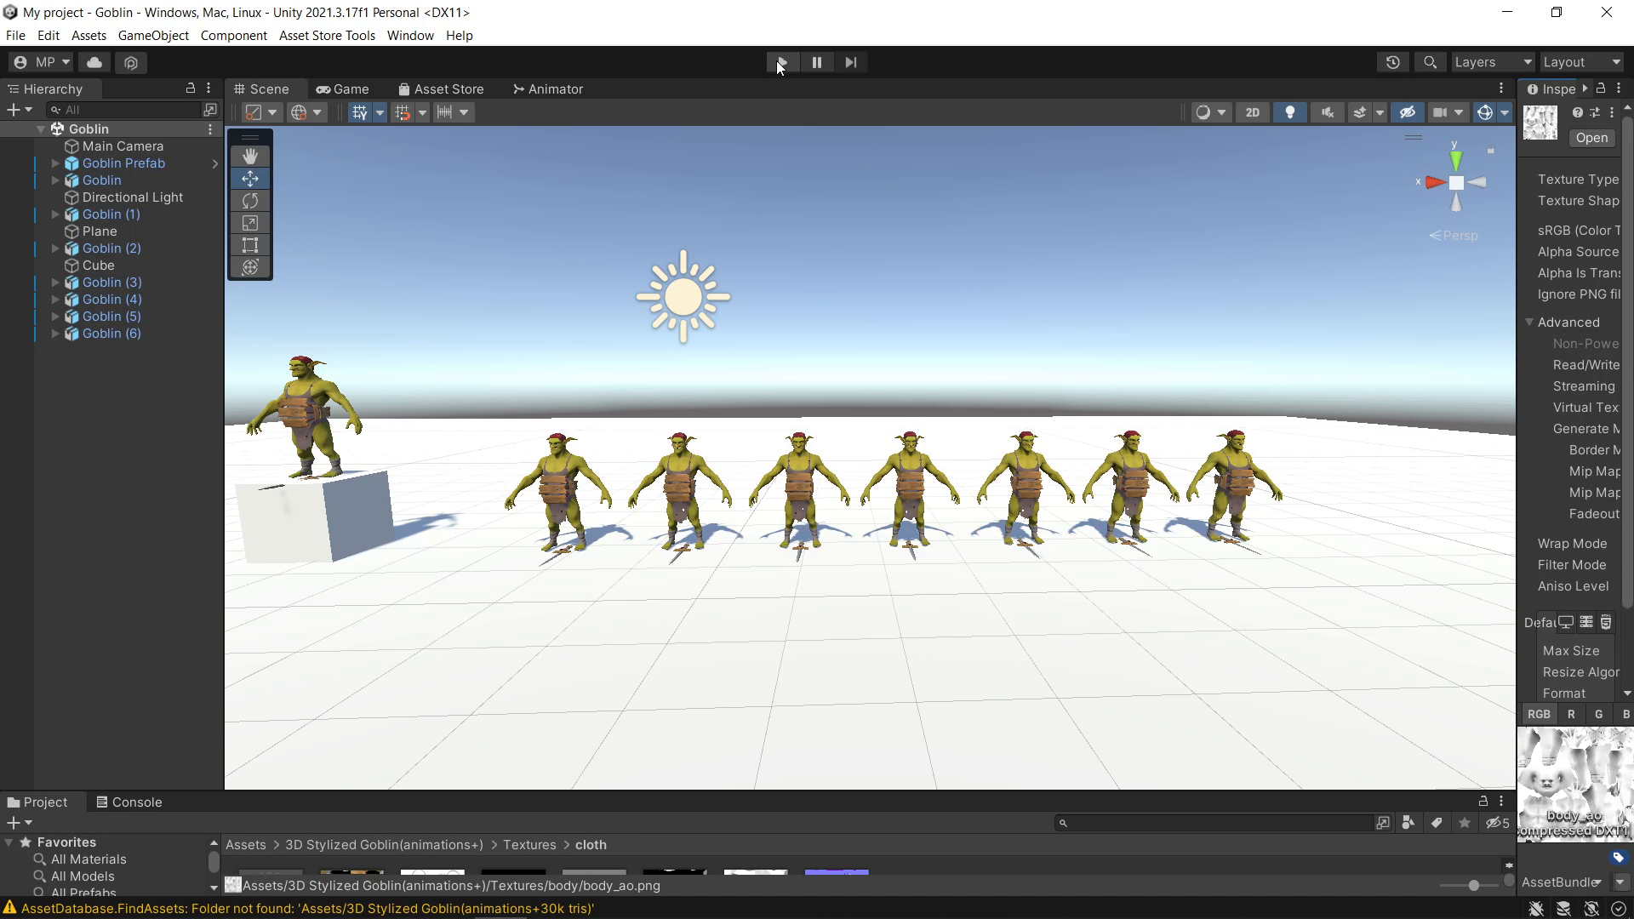Adjust the Project icon size slider

1473,886
